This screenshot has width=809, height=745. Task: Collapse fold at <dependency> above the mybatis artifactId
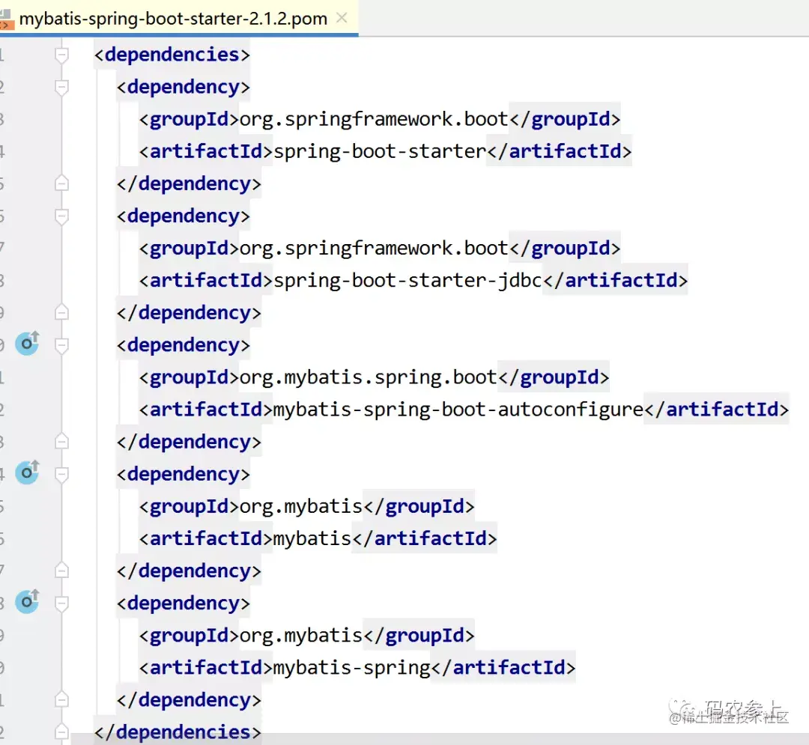(61, 474)
